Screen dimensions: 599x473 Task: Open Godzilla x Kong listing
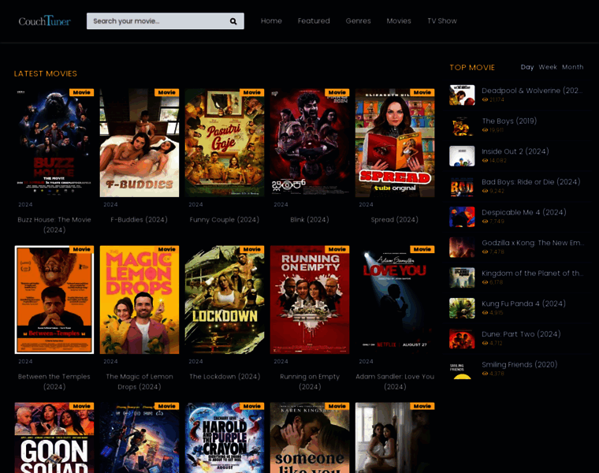pyautogui.click(x=533, y=243)
